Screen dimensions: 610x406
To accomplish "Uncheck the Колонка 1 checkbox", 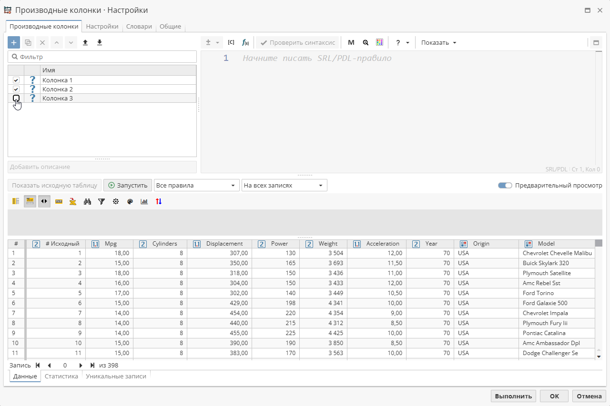I will (16, 80).
